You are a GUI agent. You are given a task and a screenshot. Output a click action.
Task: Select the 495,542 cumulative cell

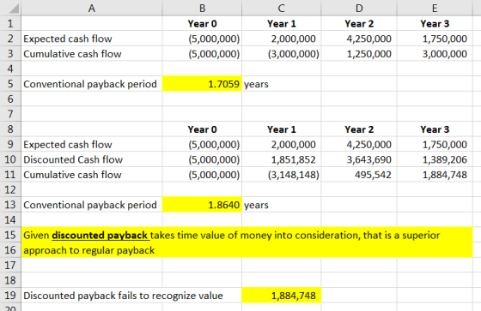359,175
